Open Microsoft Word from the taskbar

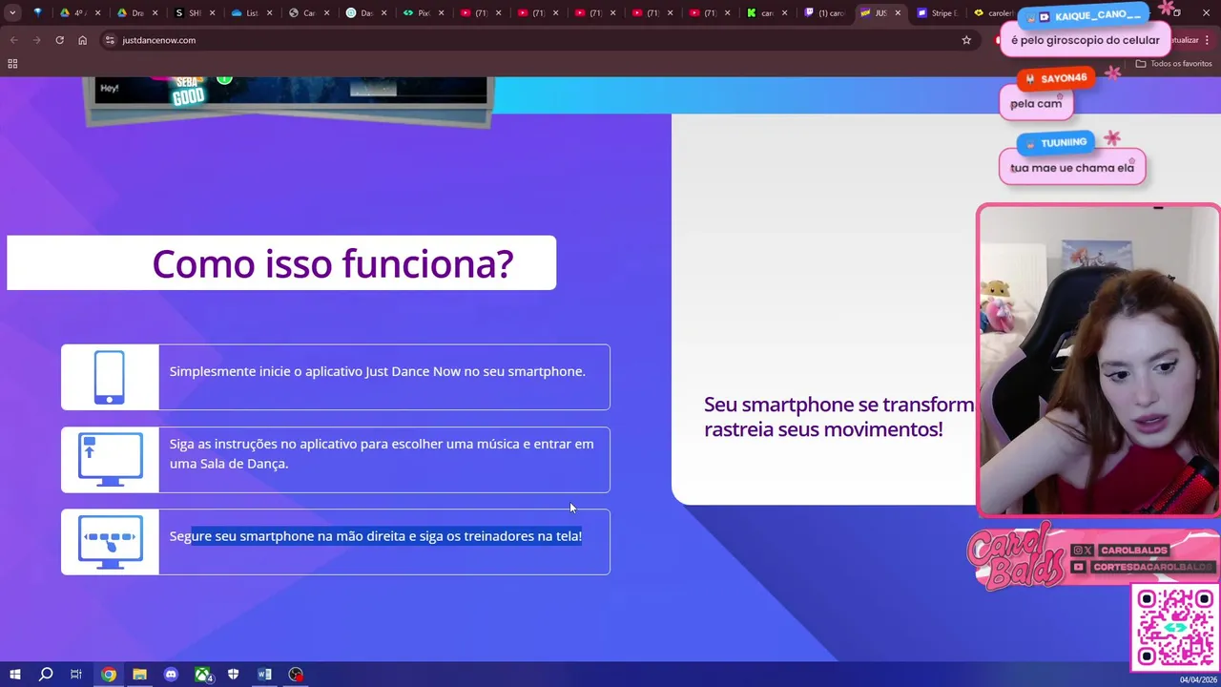pos(264,675)
